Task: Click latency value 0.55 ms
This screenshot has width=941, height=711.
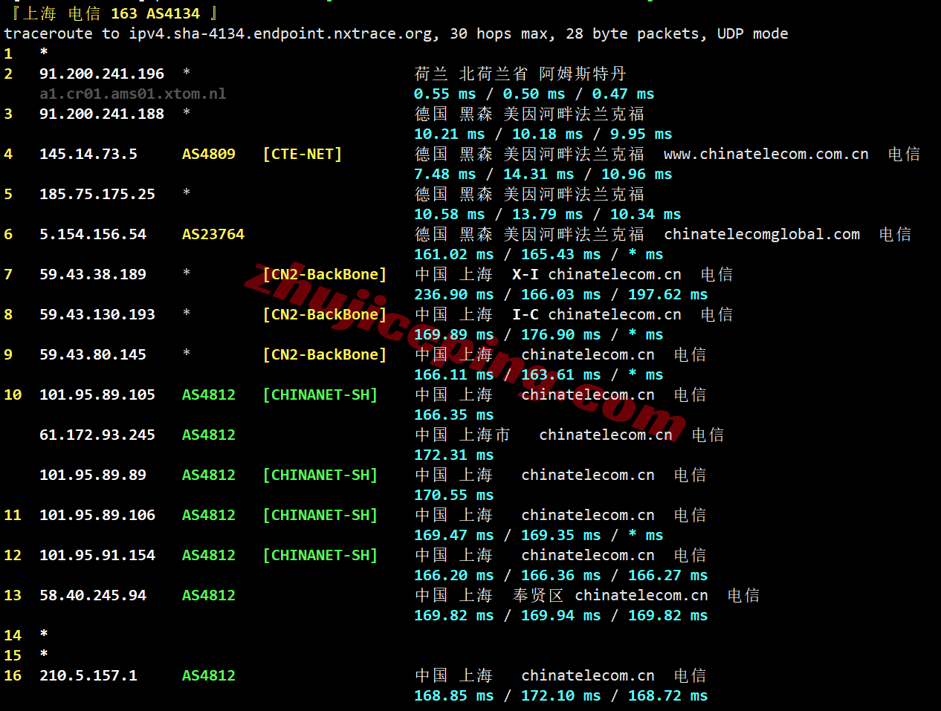Action: [x=445, y=94]
